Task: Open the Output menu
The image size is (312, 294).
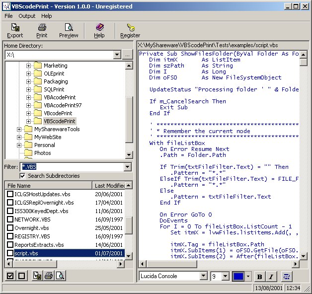Action: tap(27, 16)
